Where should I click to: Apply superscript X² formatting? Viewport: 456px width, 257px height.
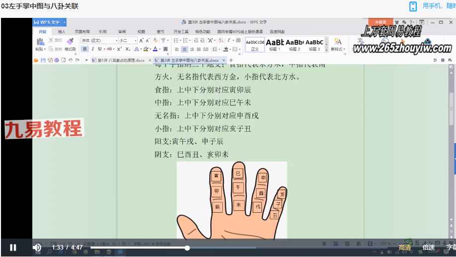(119, 49)
